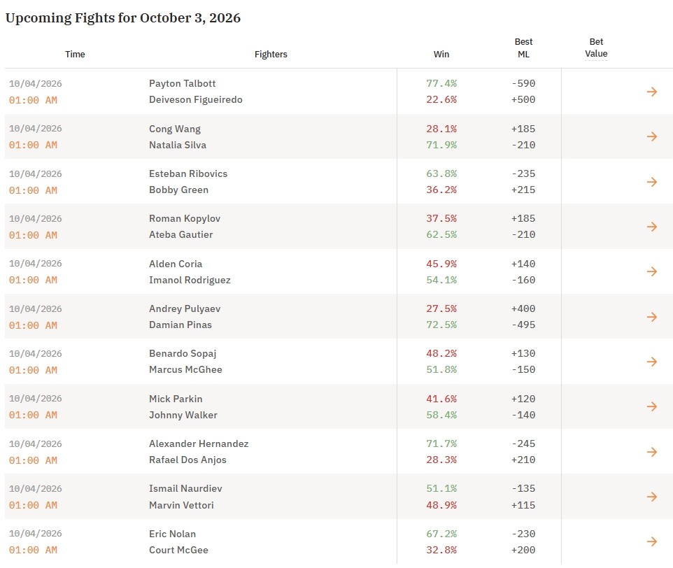Click the 77.4% win probability value

[x=441, y=83]
